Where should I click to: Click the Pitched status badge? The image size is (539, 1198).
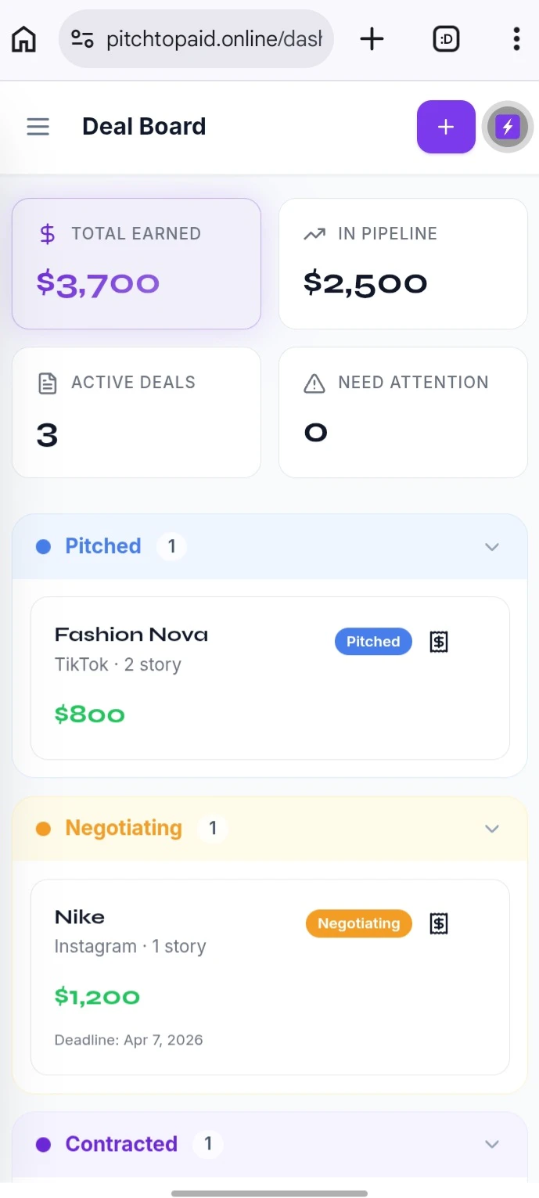373,642
